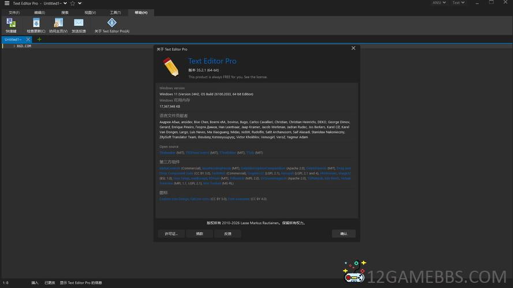The image size is (513, 288).
Task: Switch to the 视图(V) ribbon tab
Action: tap(90, 12)
